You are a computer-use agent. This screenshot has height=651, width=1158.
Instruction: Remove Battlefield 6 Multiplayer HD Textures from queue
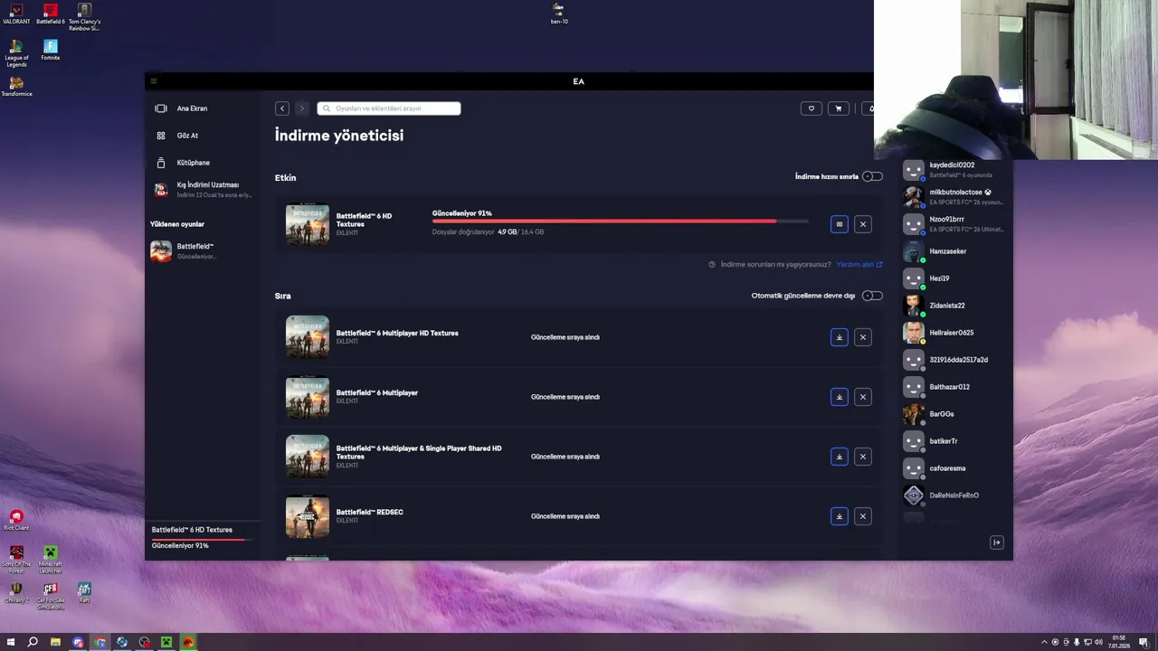(863, 337)
